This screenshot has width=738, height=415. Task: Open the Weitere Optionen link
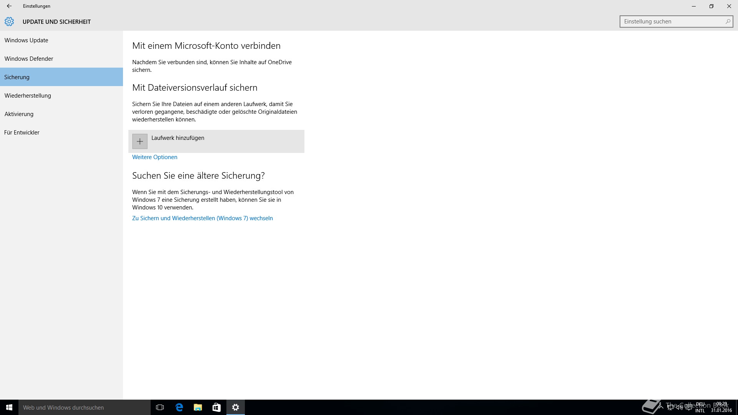155,157
